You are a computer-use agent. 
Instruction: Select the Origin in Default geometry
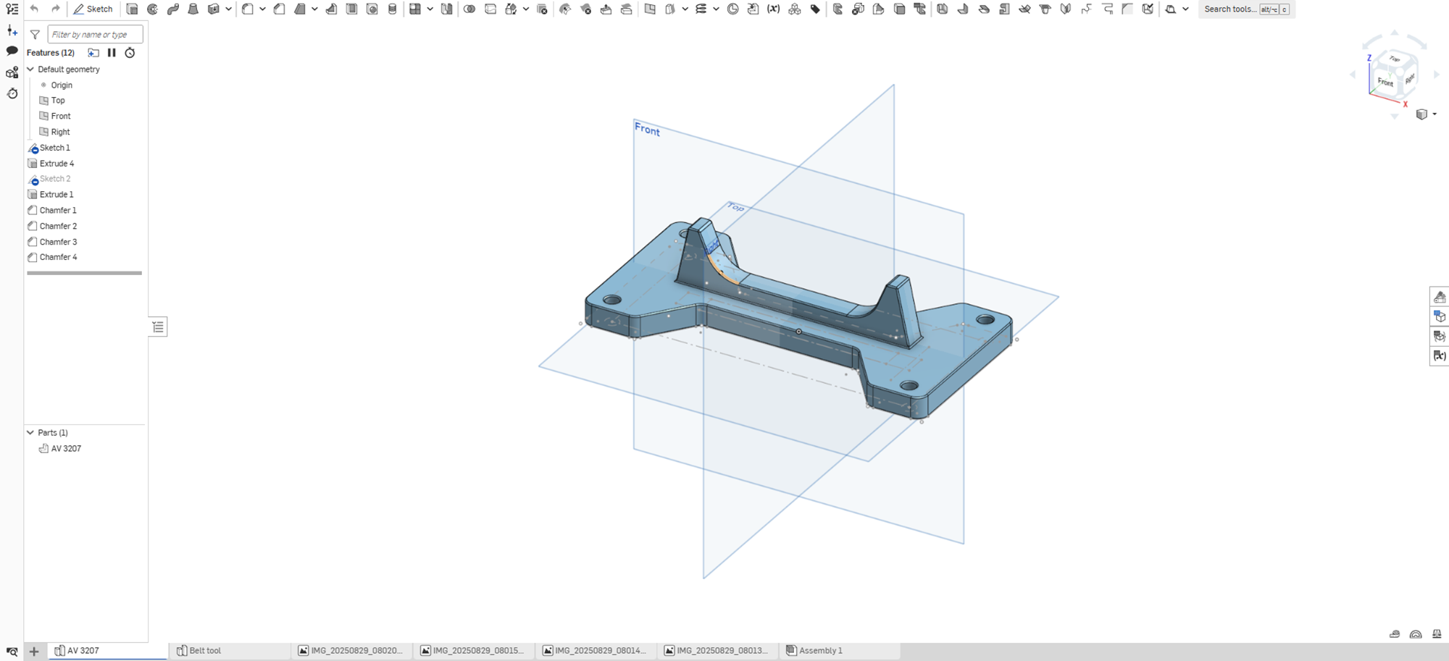tap(61, 85)
